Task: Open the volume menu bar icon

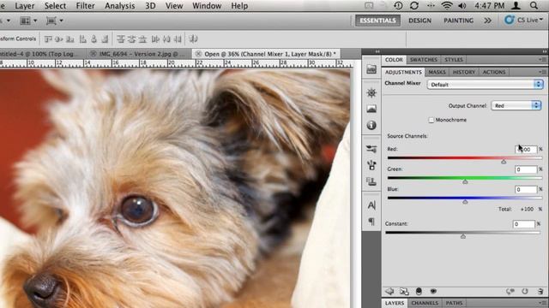Action: (462, 6)
